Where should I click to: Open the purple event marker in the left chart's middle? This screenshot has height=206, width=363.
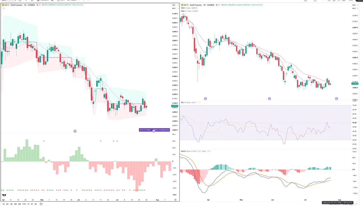tap(75, 131)
